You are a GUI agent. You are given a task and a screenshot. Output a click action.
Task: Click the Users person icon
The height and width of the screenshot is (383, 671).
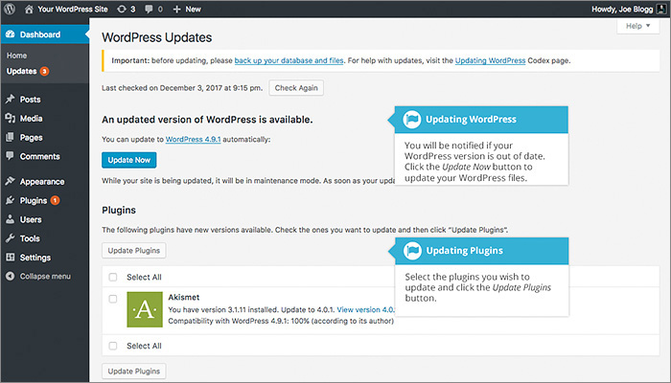pos(11,219)
